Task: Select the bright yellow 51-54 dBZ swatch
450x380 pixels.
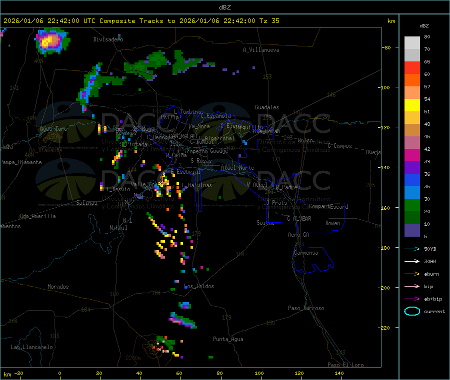Action: 412,105
